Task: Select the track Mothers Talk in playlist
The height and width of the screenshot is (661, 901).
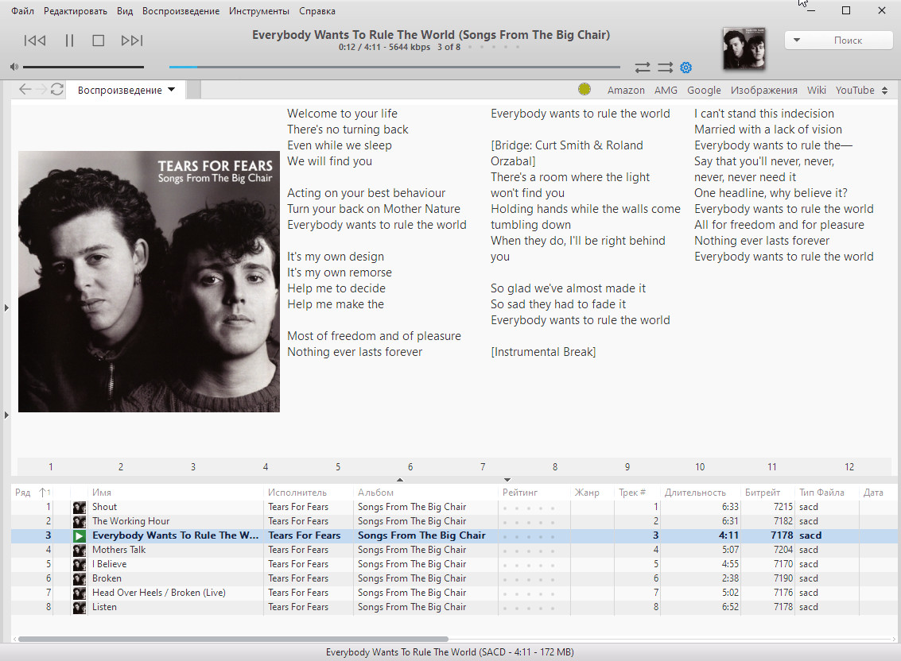Action: pos(119,550)
